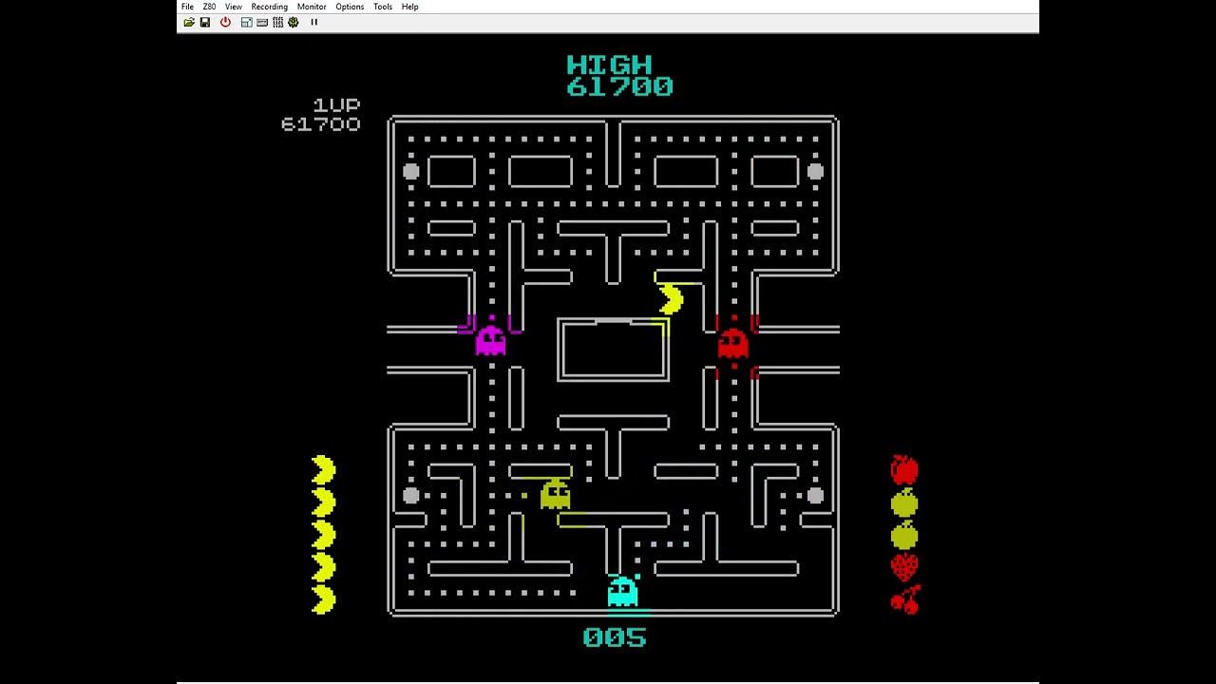1216x684 pixels.
Task: Open the Help menu
Action: point(409,7)
